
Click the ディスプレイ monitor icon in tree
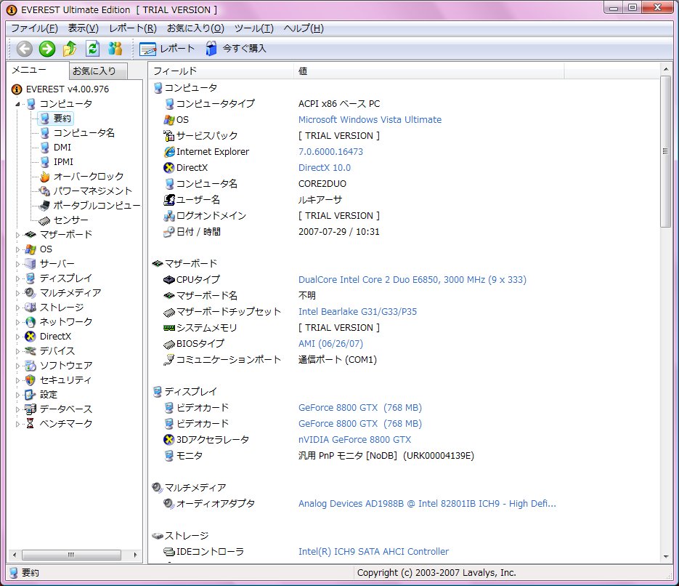click(31, 278)
